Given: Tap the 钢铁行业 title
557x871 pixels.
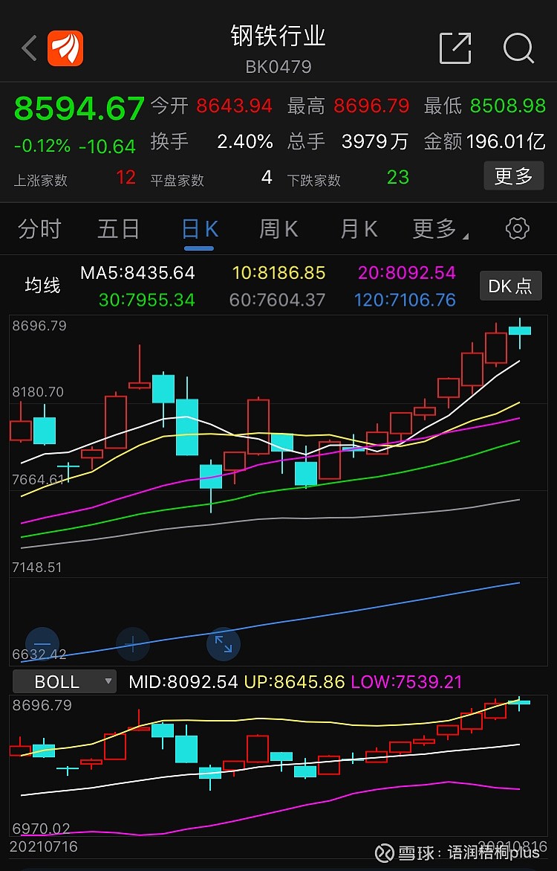Looking at the screenshot, I should coord(278,36).
